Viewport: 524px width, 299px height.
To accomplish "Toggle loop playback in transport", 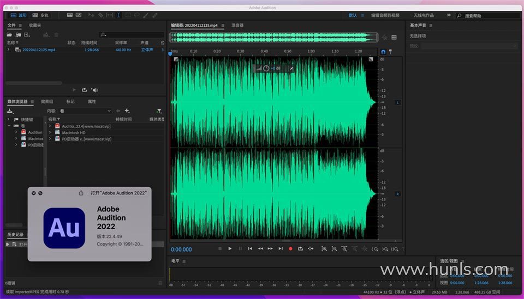I will tap(300, 249).
